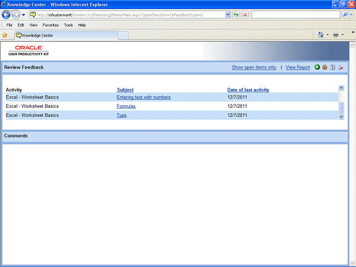
Task: Click the browser Forward arrow button
Action: [16, 15]
